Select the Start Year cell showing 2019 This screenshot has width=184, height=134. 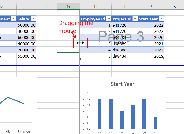151,56
